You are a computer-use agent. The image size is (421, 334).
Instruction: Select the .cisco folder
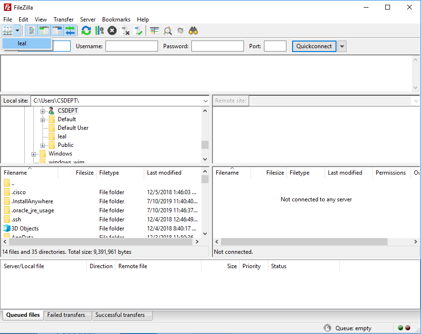coord(19,192)
